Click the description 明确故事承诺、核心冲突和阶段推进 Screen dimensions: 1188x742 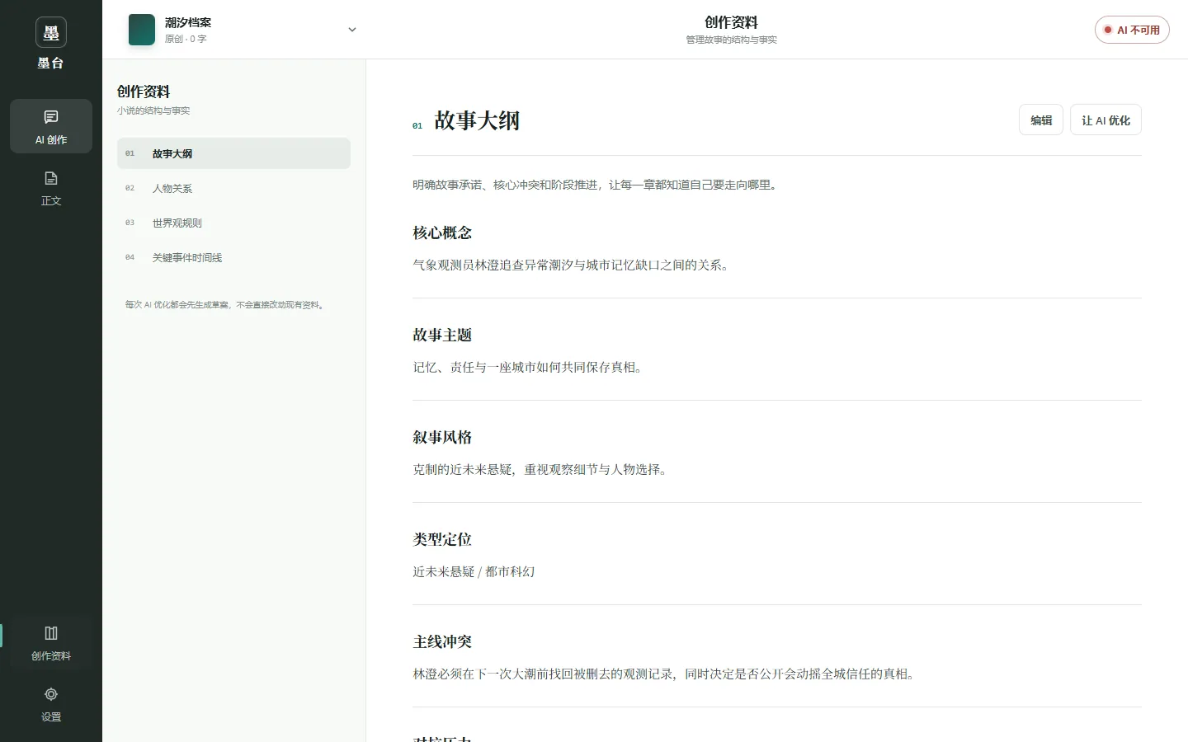click(x=505, y=185)
